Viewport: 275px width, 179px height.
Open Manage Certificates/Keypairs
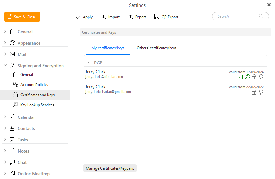[x=110, y=168]
